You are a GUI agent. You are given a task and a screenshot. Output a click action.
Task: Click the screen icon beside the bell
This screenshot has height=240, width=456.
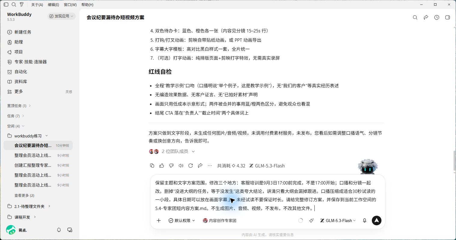tap(70, 230)
